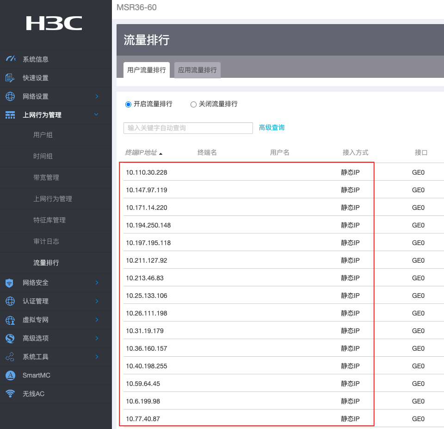Click the H3C logo
The width and height of the screenshot is (444, 429).
[54, 23]
